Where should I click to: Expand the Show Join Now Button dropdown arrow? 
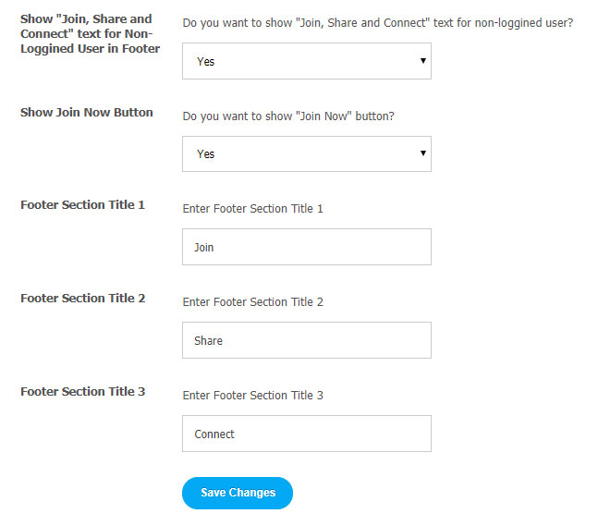click(422, 153)
